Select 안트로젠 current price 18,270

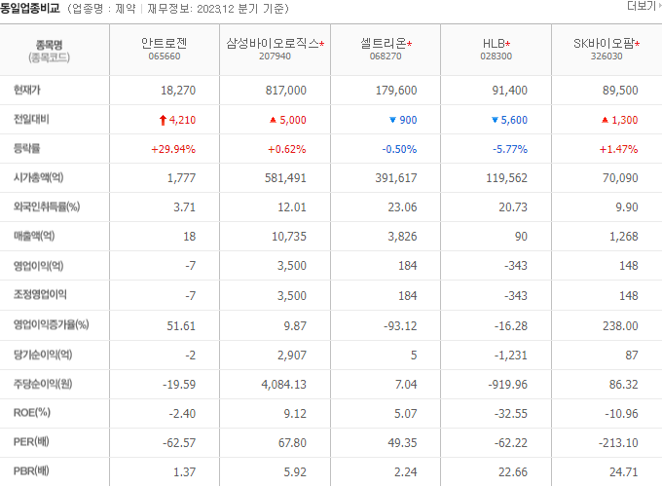[x=178, y=91]
